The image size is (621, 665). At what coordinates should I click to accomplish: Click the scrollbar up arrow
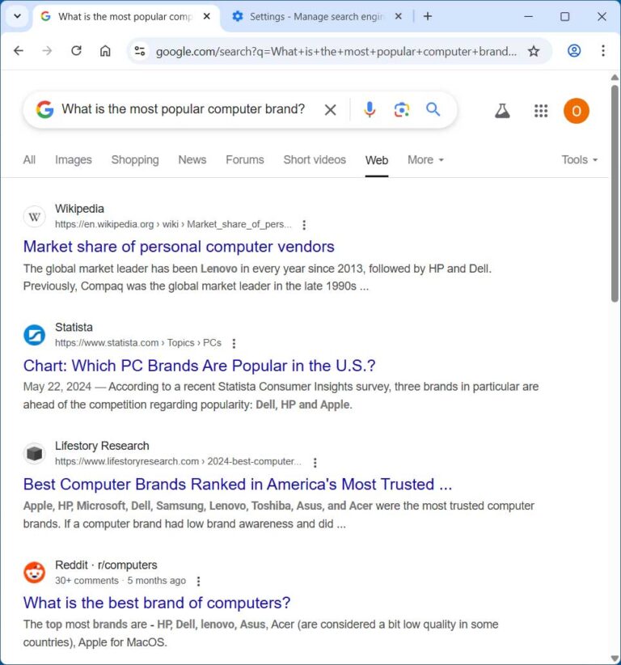coord(615,77)
